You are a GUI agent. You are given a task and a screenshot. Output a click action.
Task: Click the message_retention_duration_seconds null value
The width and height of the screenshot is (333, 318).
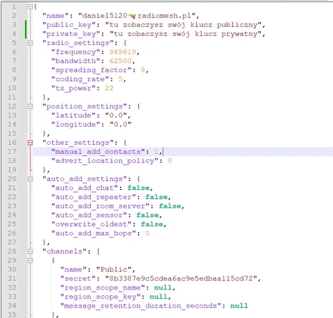coord(239,306)
